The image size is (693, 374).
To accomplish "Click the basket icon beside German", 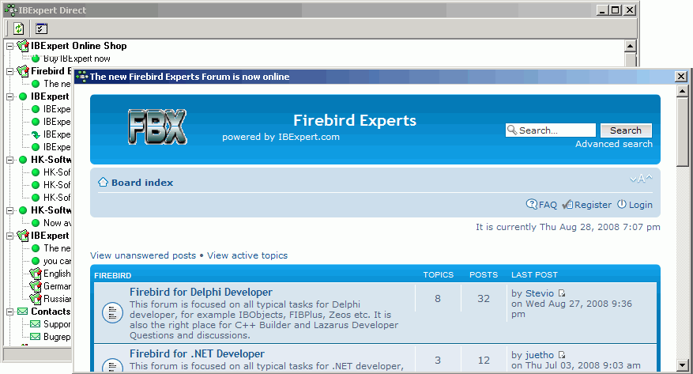I will [36, 286].
